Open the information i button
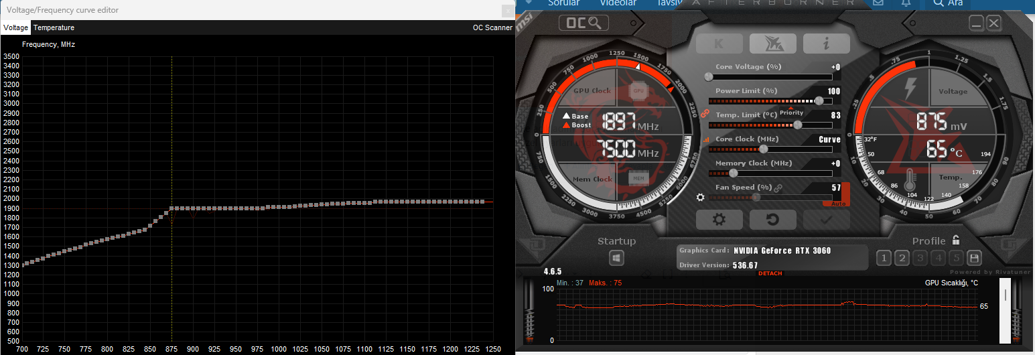Screen dimensions: 1035x355 [826, 44]
